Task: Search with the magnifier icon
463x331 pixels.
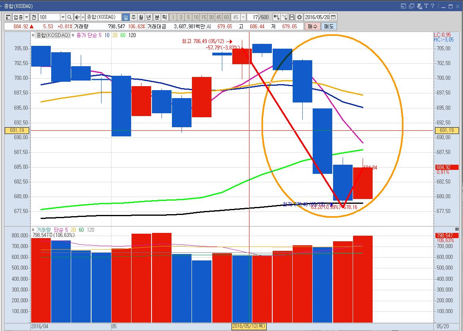Action: pyautogui.click(x=70, y=17)
